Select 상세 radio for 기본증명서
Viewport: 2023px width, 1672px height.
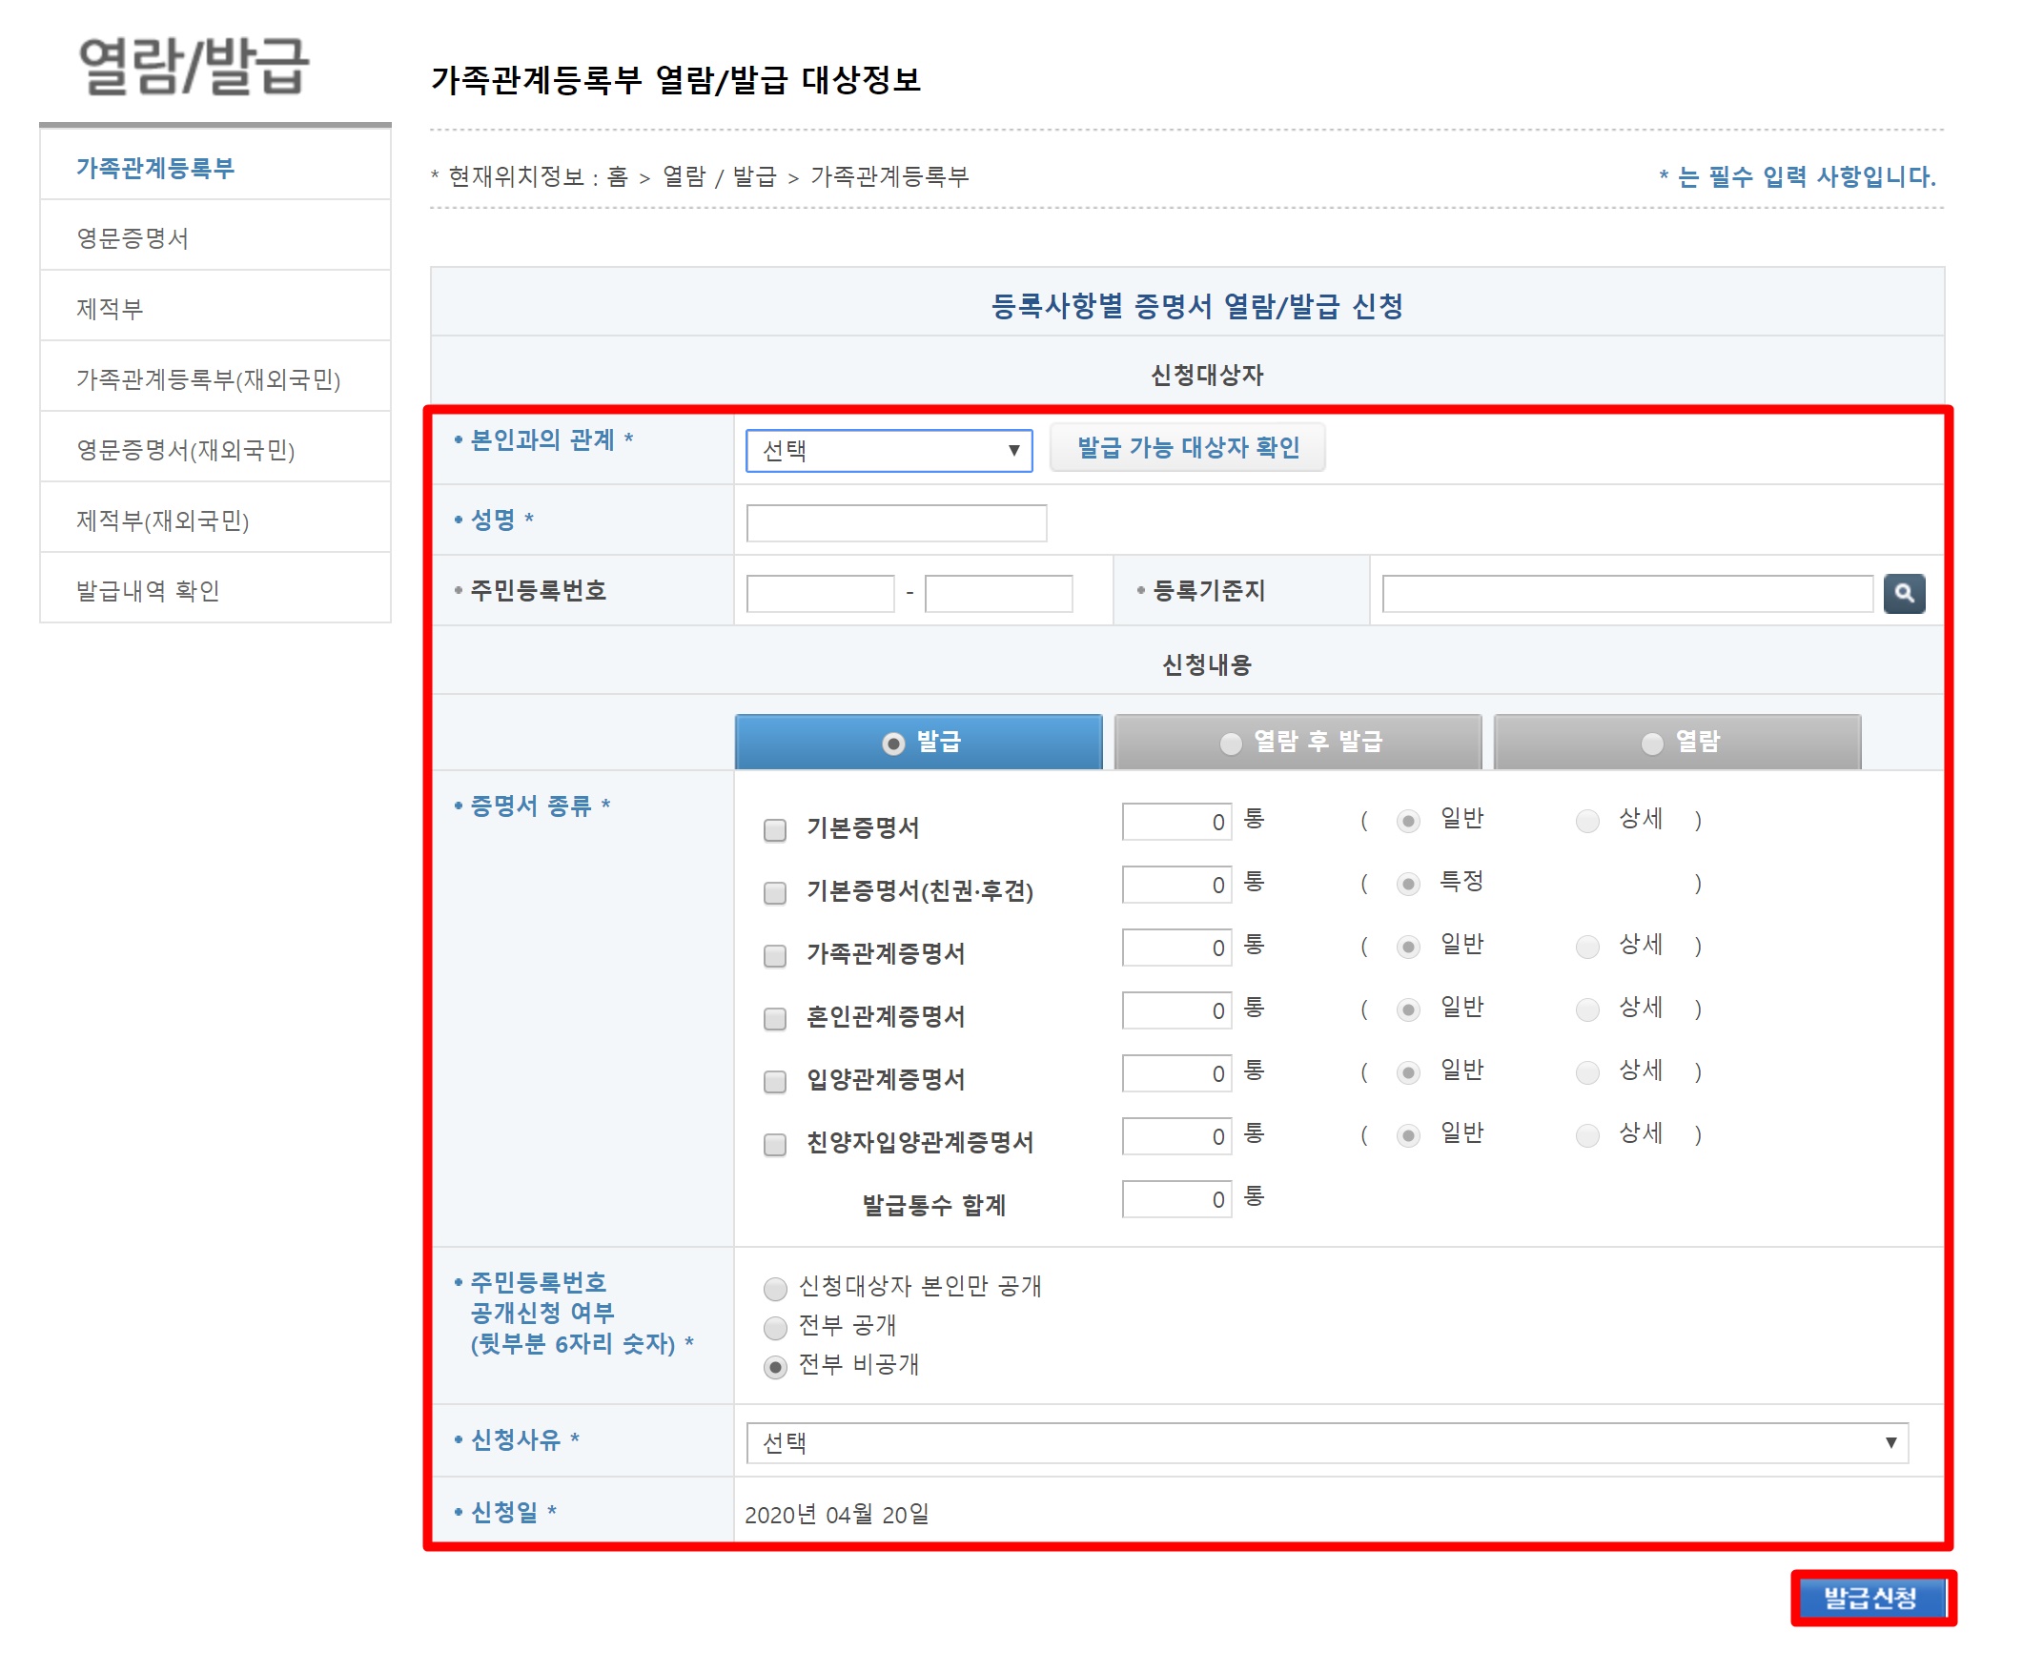pos(1586,821)
